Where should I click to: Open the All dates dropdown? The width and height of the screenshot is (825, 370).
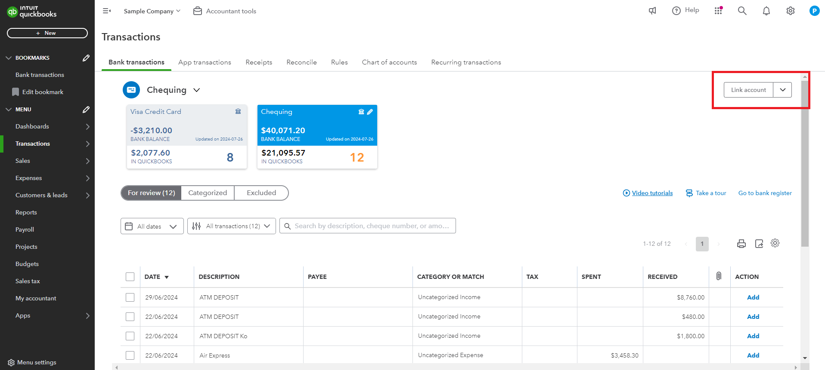152,226
